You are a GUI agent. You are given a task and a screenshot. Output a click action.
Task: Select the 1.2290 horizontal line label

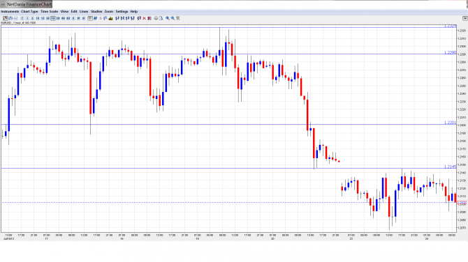point(450,52)
